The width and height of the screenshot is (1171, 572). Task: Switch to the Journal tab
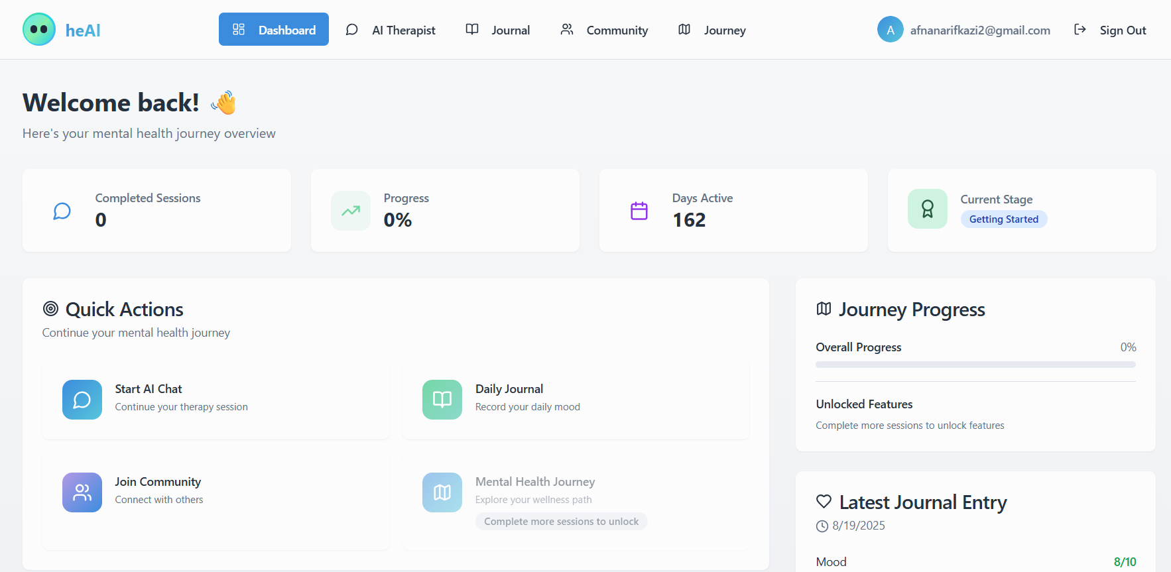(498, 29)
